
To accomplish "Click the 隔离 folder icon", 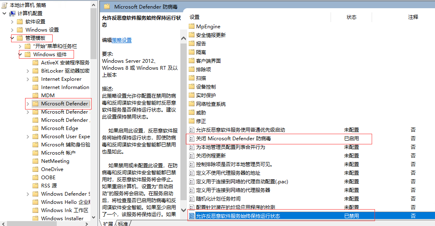I will pos(192,52).
